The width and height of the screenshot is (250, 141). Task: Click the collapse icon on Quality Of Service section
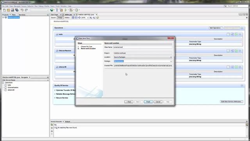(x=242, y=86)
